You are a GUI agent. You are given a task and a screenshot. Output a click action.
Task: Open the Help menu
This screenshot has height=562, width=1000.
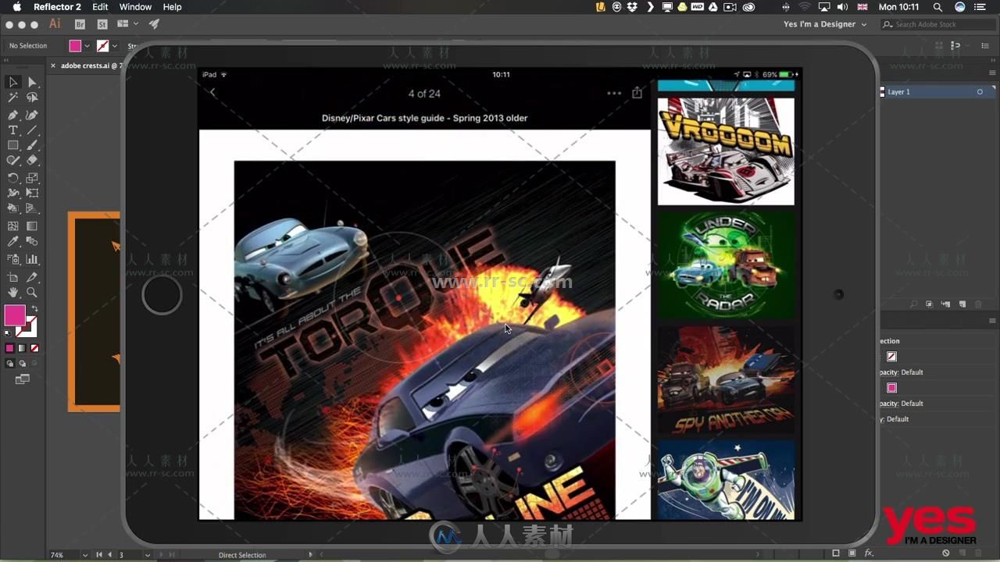[x=172, y=7]
